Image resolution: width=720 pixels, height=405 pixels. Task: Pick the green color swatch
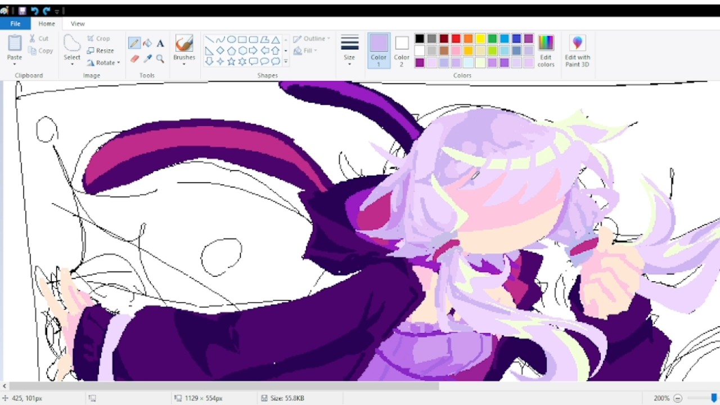click(x=493, y=39)
